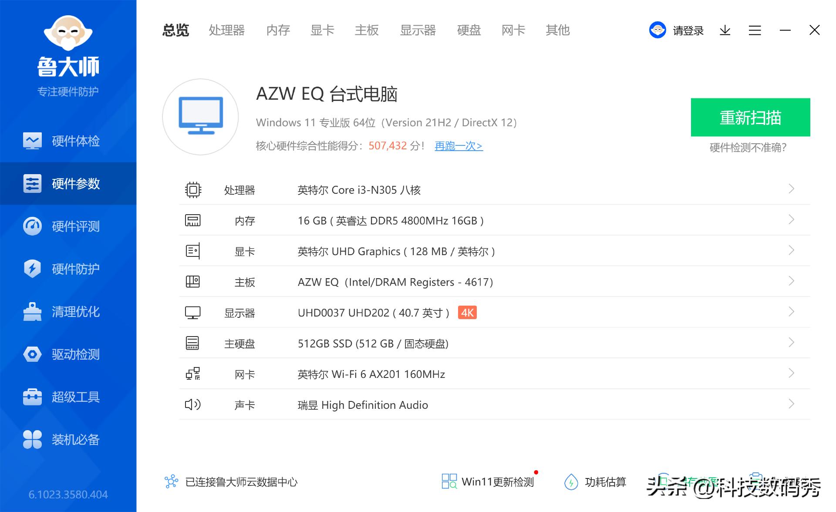The image size is (836, 512).
Task: Open the 硬件体检 sidebar panel icon
Action: 31,141
